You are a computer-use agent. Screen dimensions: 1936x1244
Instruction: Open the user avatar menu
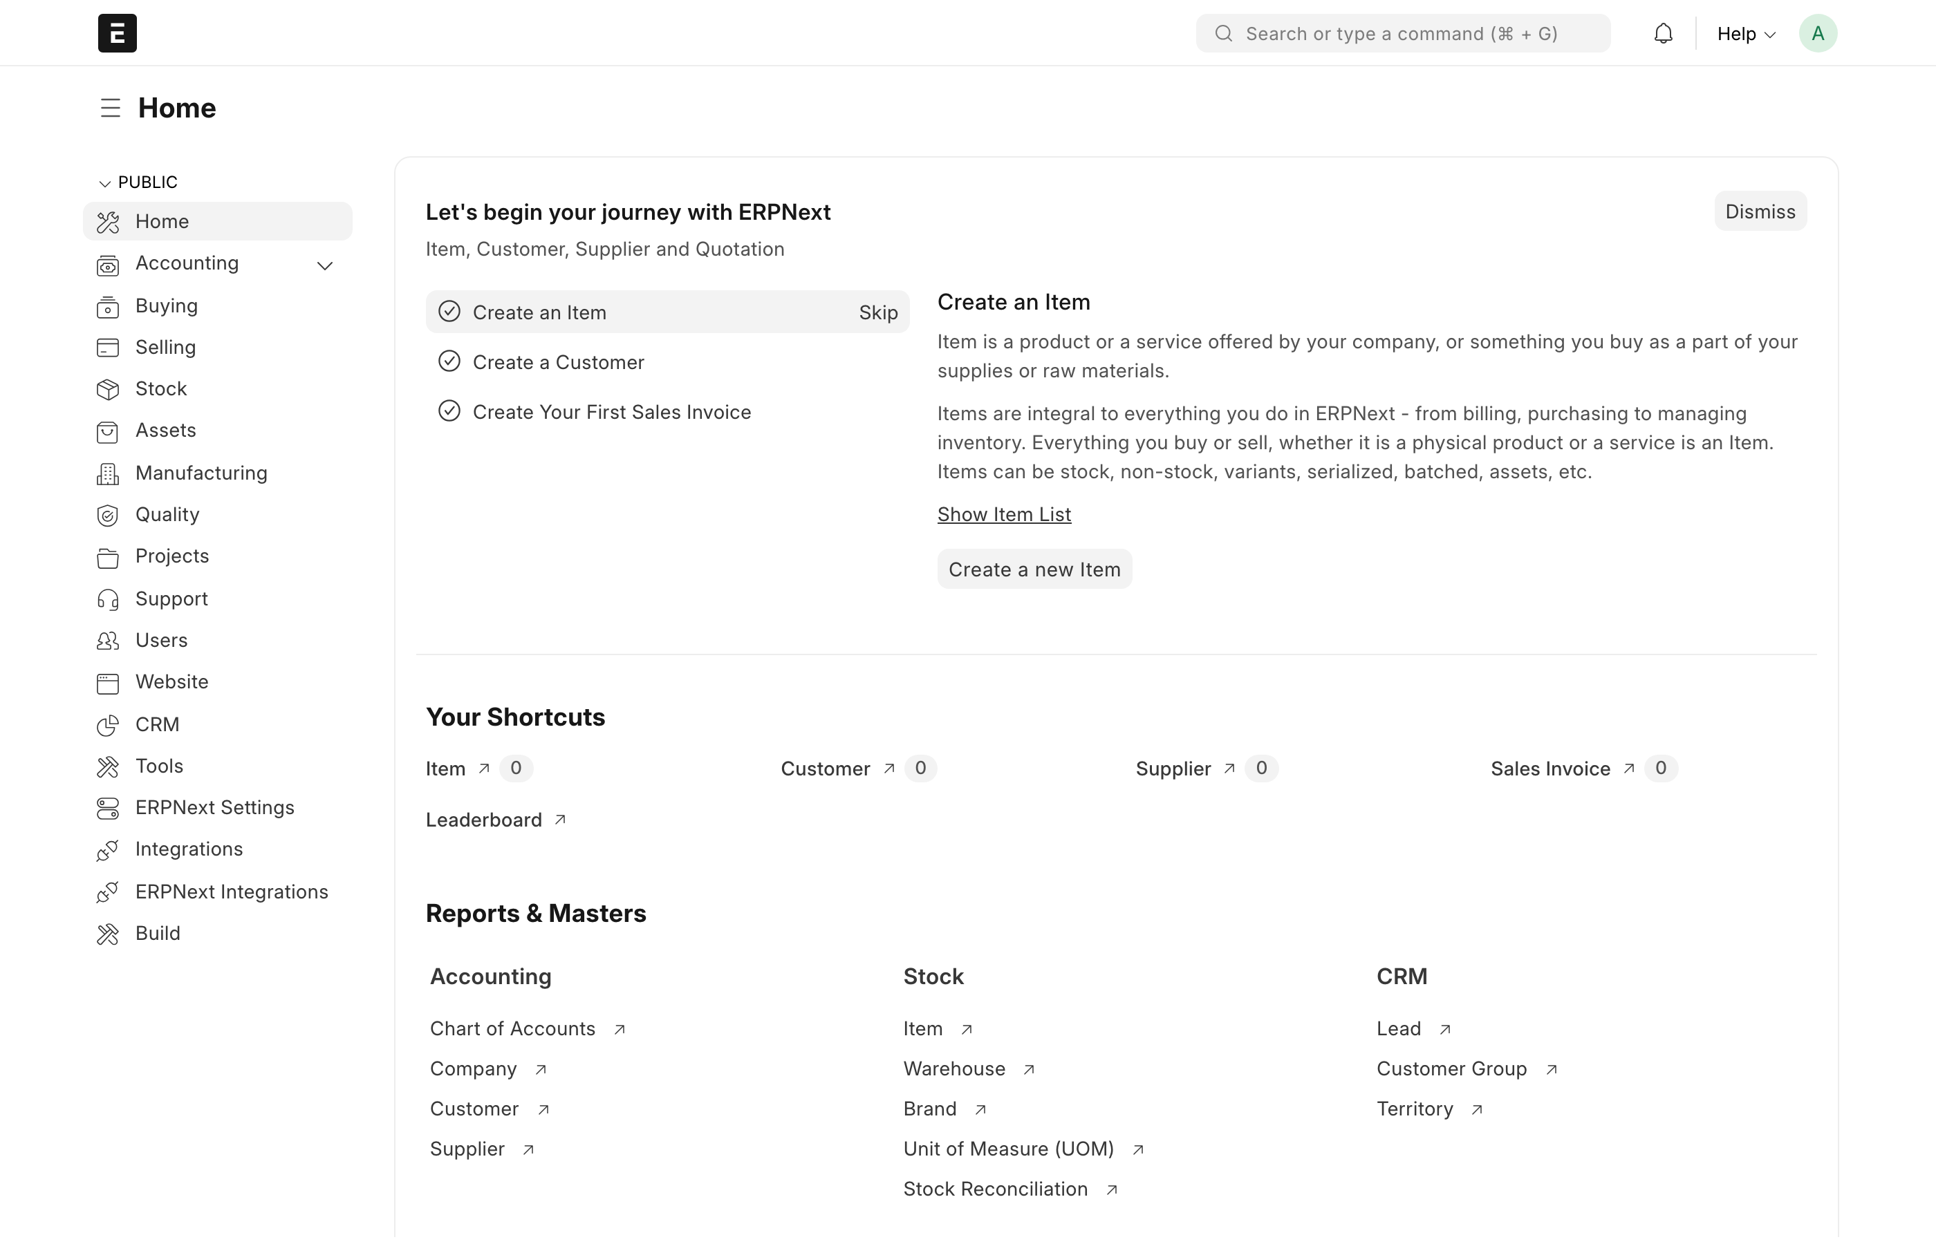(x=1818, y=33)
